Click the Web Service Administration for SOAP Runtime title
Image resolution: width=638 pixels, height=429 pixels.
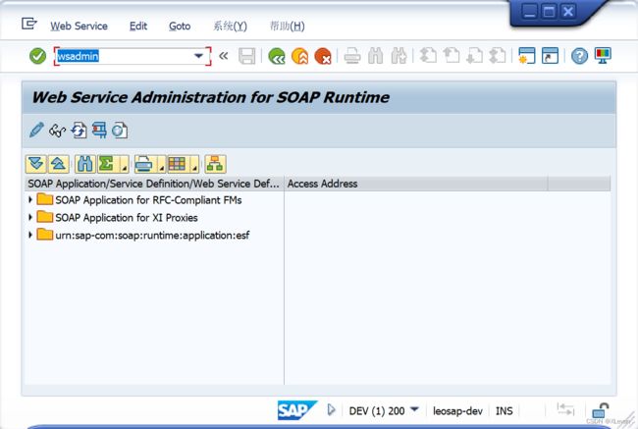coord(211,97)
